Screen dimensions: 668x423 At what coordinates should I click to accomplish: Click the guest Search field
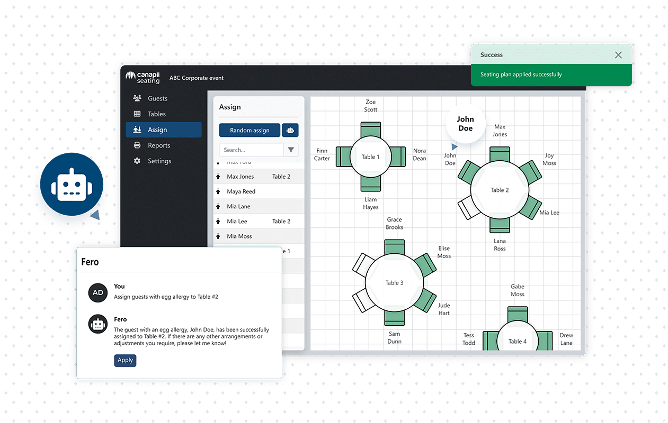[251, 150]
